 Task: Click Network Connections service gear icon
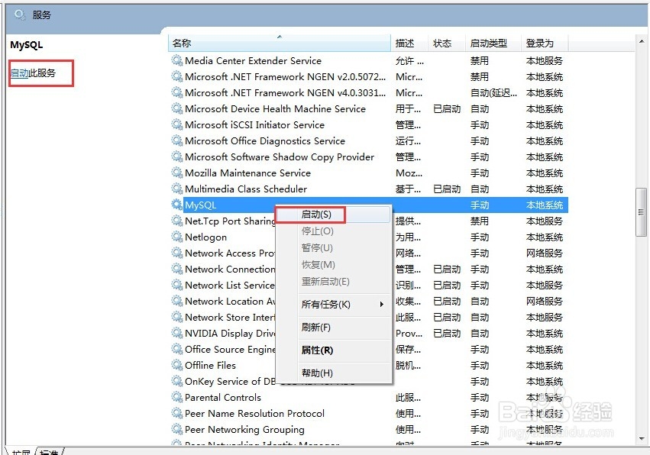pyautogui.click(x=177, y=269)
